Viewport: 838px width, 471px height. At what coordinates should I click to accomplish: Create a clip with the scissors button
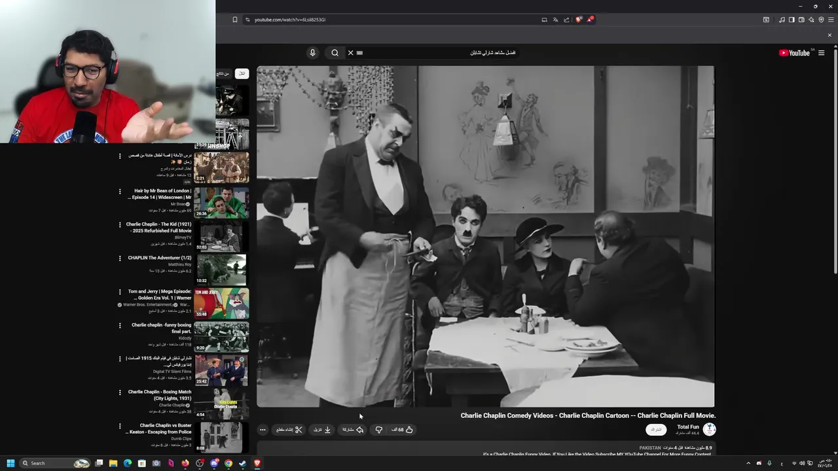tap(289, 430)
